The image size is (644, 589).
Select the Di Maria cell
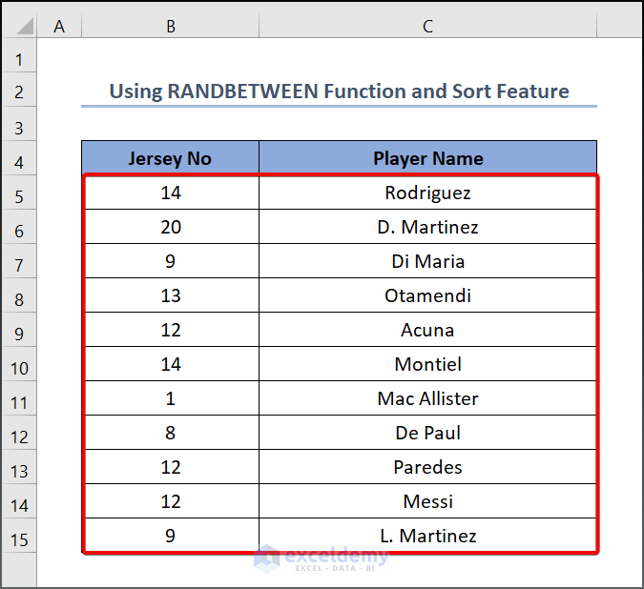coord(427,261)
